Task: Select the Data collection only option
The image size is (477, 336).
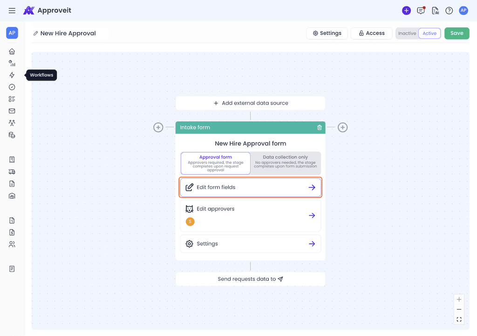Action: coord(285,163)
